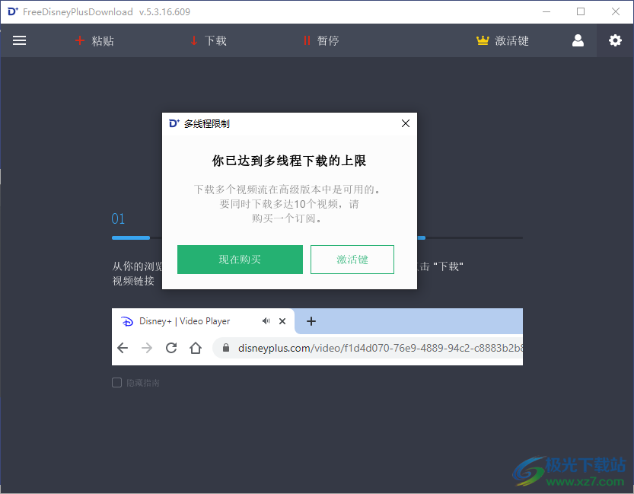The image size is (634, 494).
Task: Maximize the FreeDisneyPlusDownload window
Action: pos(581,11)
